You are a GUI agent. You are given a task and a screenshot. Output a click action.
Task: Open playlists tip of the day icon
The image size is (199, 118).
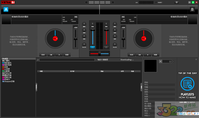point(187,84)
